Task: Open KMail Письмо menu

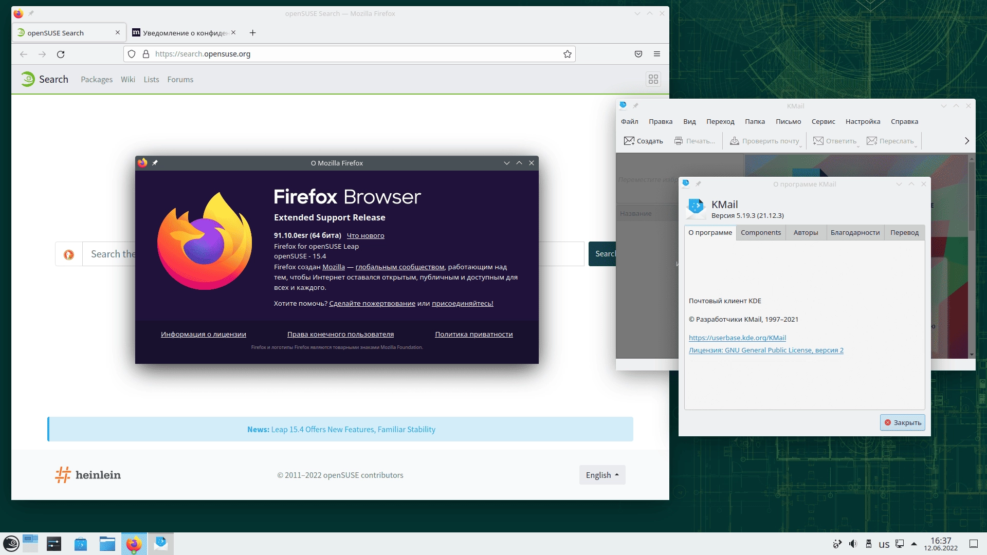Action: click(x=788, y=122)
